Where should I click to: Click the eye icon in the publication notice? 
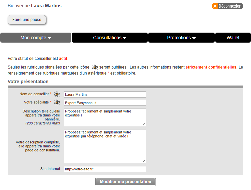pos(95,67)
